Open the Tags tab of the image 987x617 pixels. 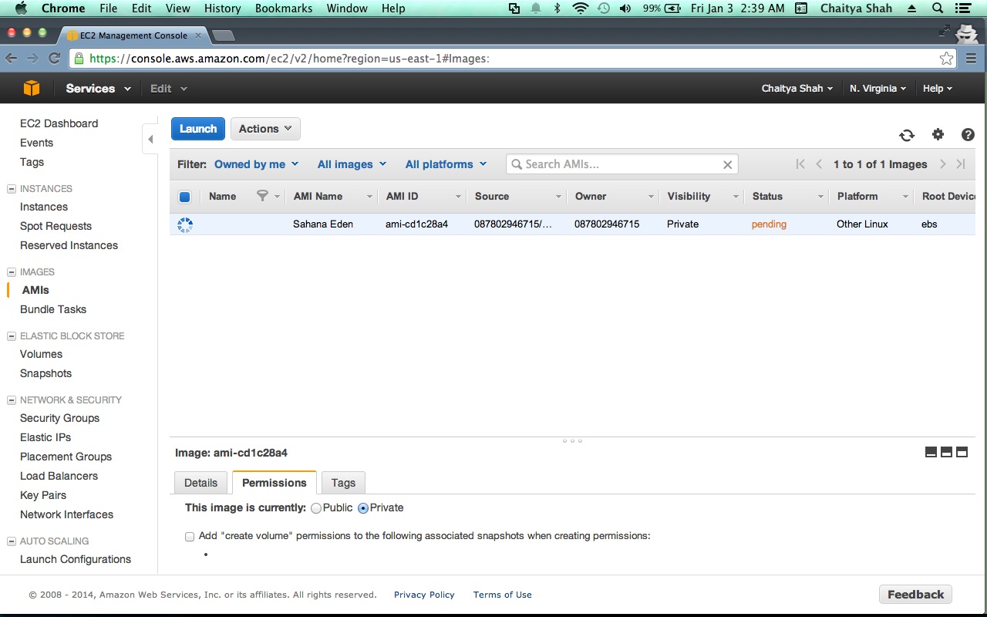tap(343, 483)
